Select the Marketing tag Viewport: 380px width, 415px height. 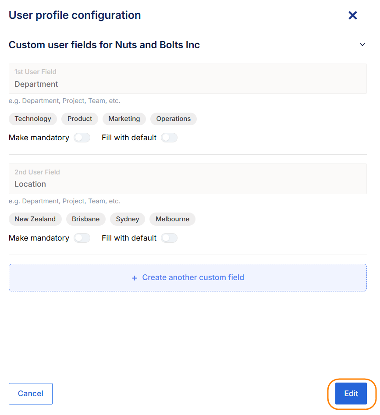pyautogui.click(x=124, y=119)
